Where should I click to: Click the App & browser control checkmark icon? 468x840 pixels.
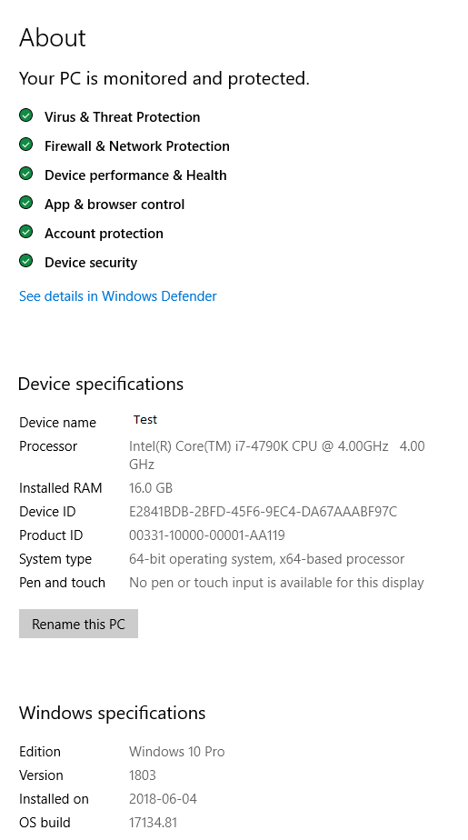(25, 203)
